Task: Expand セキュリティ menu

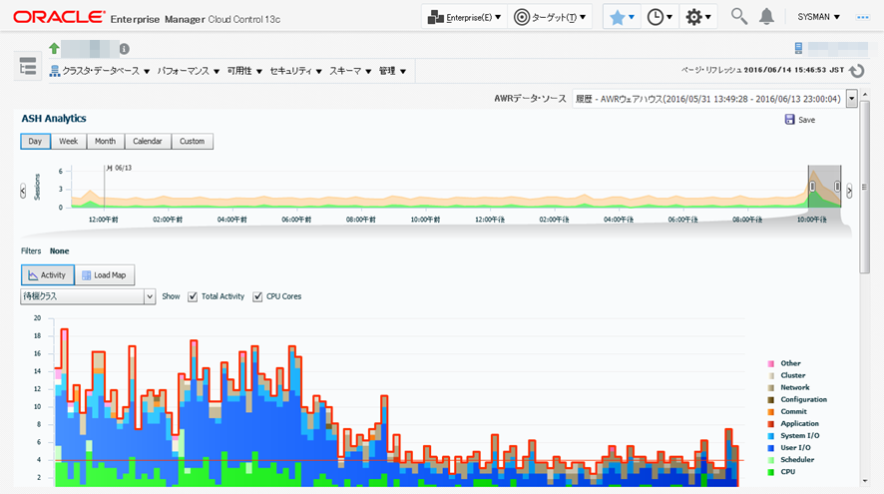Action: pyautogui.click(x=295, y=71)
